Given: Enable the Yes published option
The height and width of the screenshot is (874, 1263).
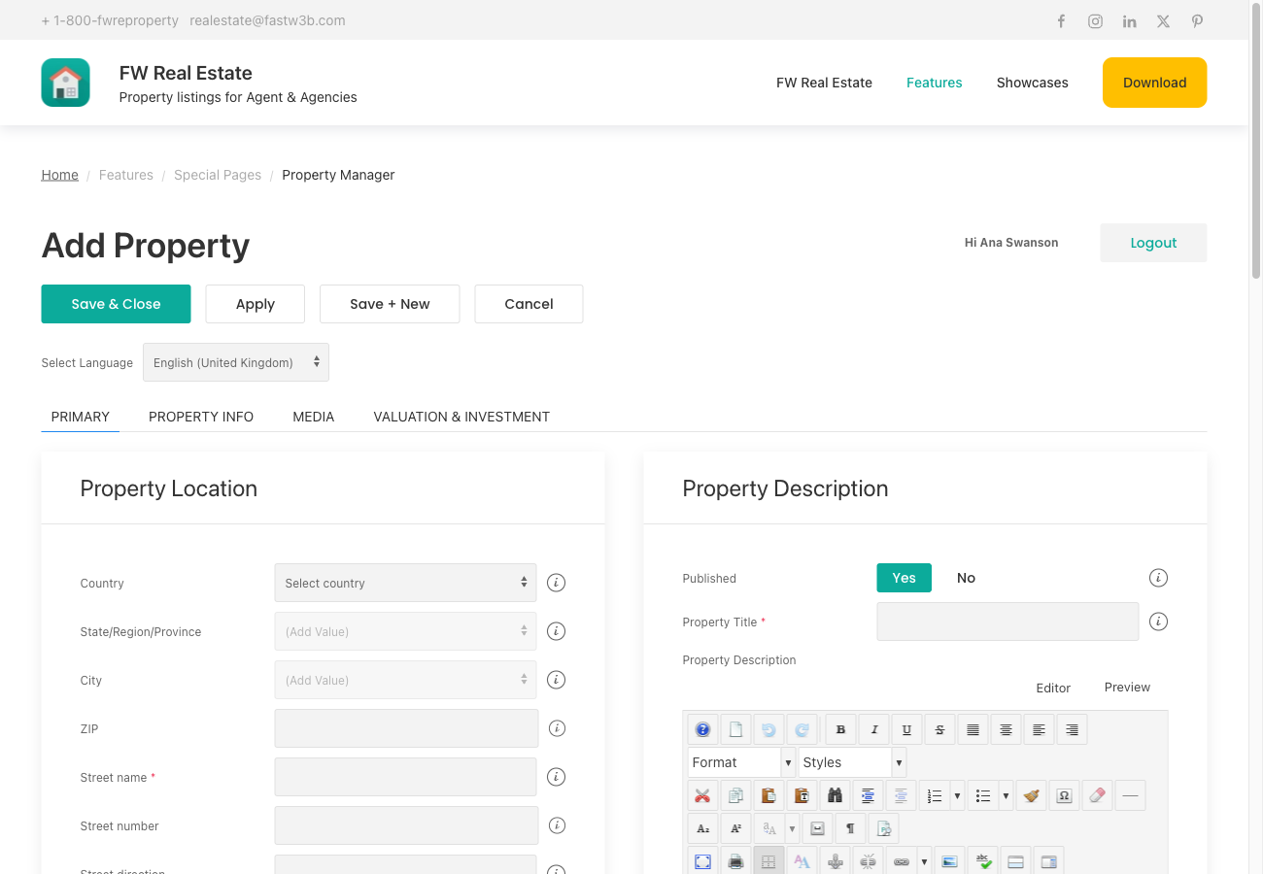Looking at the screenshot, I should [904, 577].
